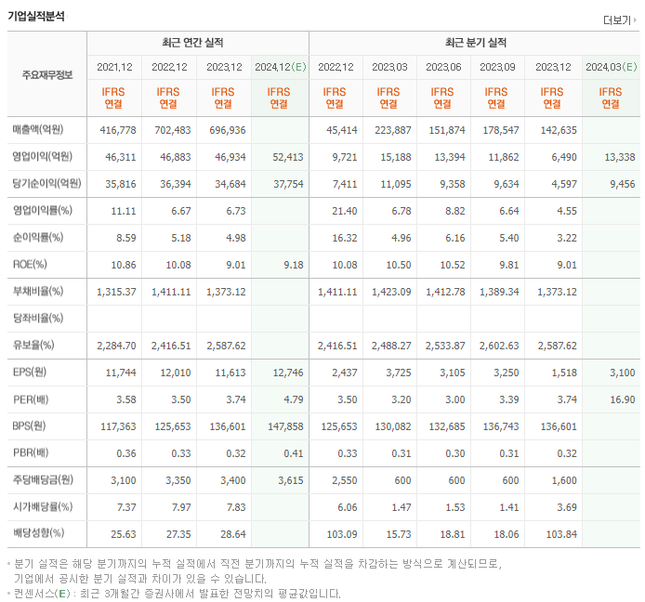This screenshot has height=602, width=645.
Task: Select the PER(배) row label
Action: (31, 399)
